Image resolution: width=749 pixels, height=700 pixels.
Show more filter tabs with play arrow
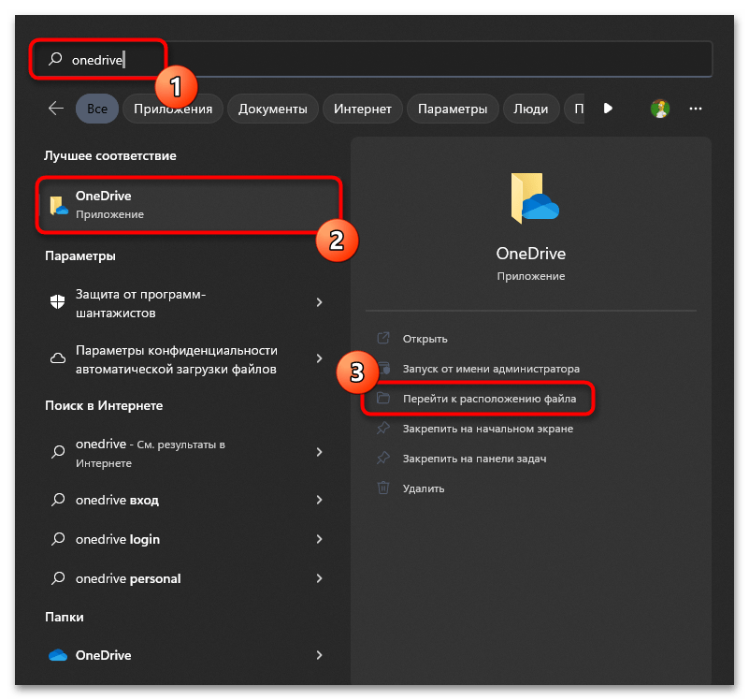pyautogui.click(x=608, y=109)
